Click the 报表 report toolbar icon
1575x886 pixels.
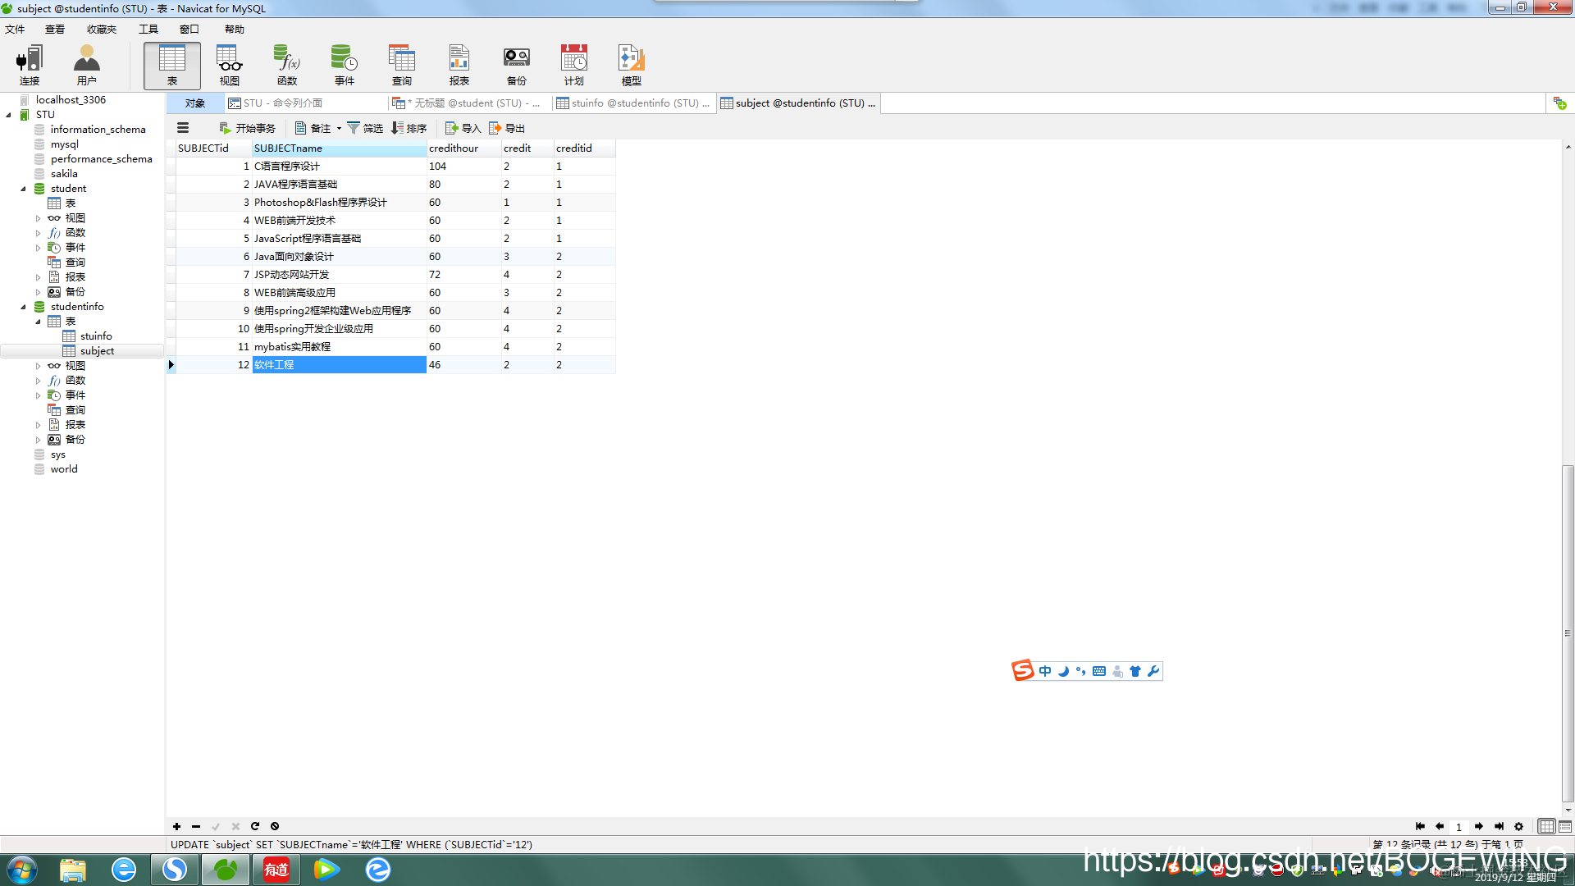point(459,65)
